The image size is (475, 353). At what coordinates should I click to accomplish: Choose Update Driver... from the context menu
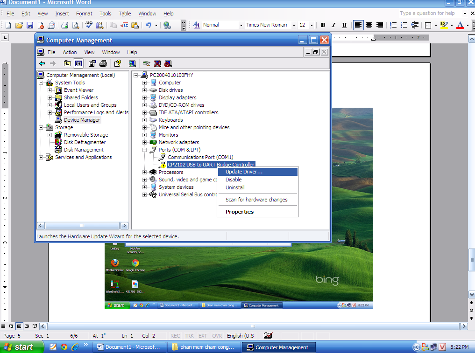[x=244, y=172]
